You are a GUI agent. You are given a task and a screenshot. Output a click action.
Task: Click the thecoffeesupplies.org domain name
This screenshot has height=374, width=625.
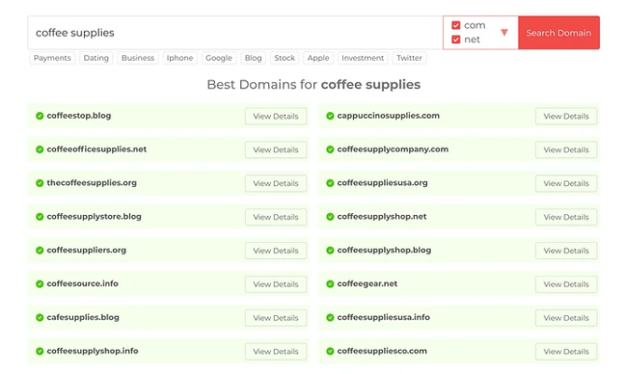[92, 182]
